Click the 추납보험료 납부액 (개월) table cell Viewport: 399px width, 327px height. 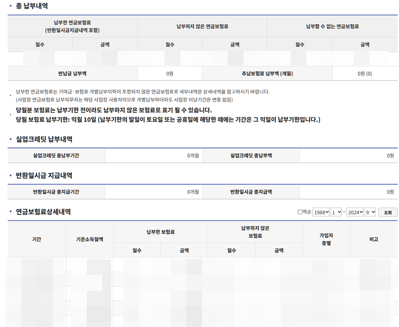click(267, 73)
